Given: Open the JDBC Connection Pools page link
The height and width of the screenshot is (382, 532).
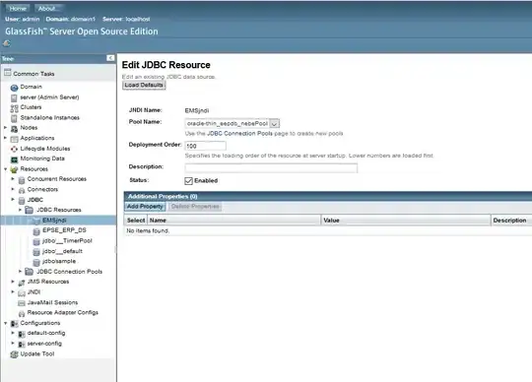Looking at the screenshot, I should point(239,134).
